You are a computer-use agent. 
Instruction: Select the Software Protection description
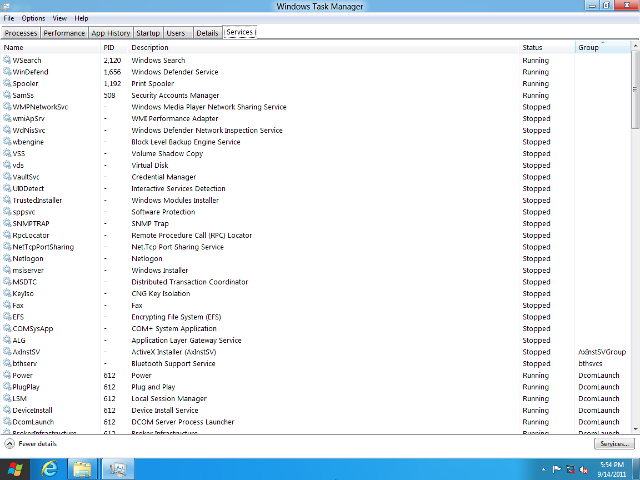[x=163, y=212]
